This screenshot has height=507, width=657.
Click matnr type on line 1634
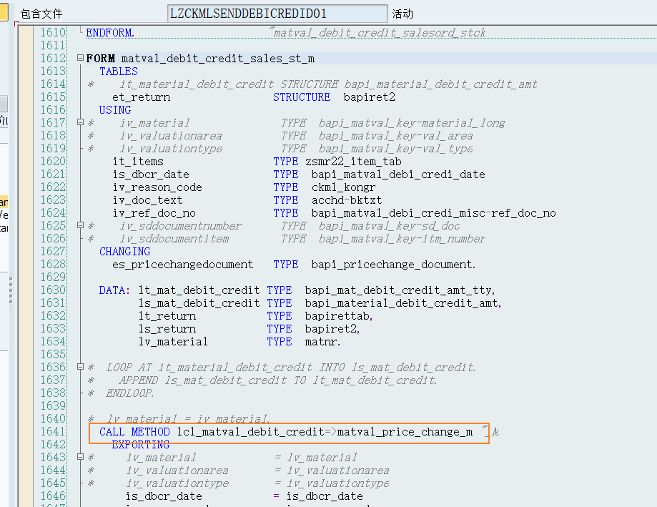click(321, 342)
